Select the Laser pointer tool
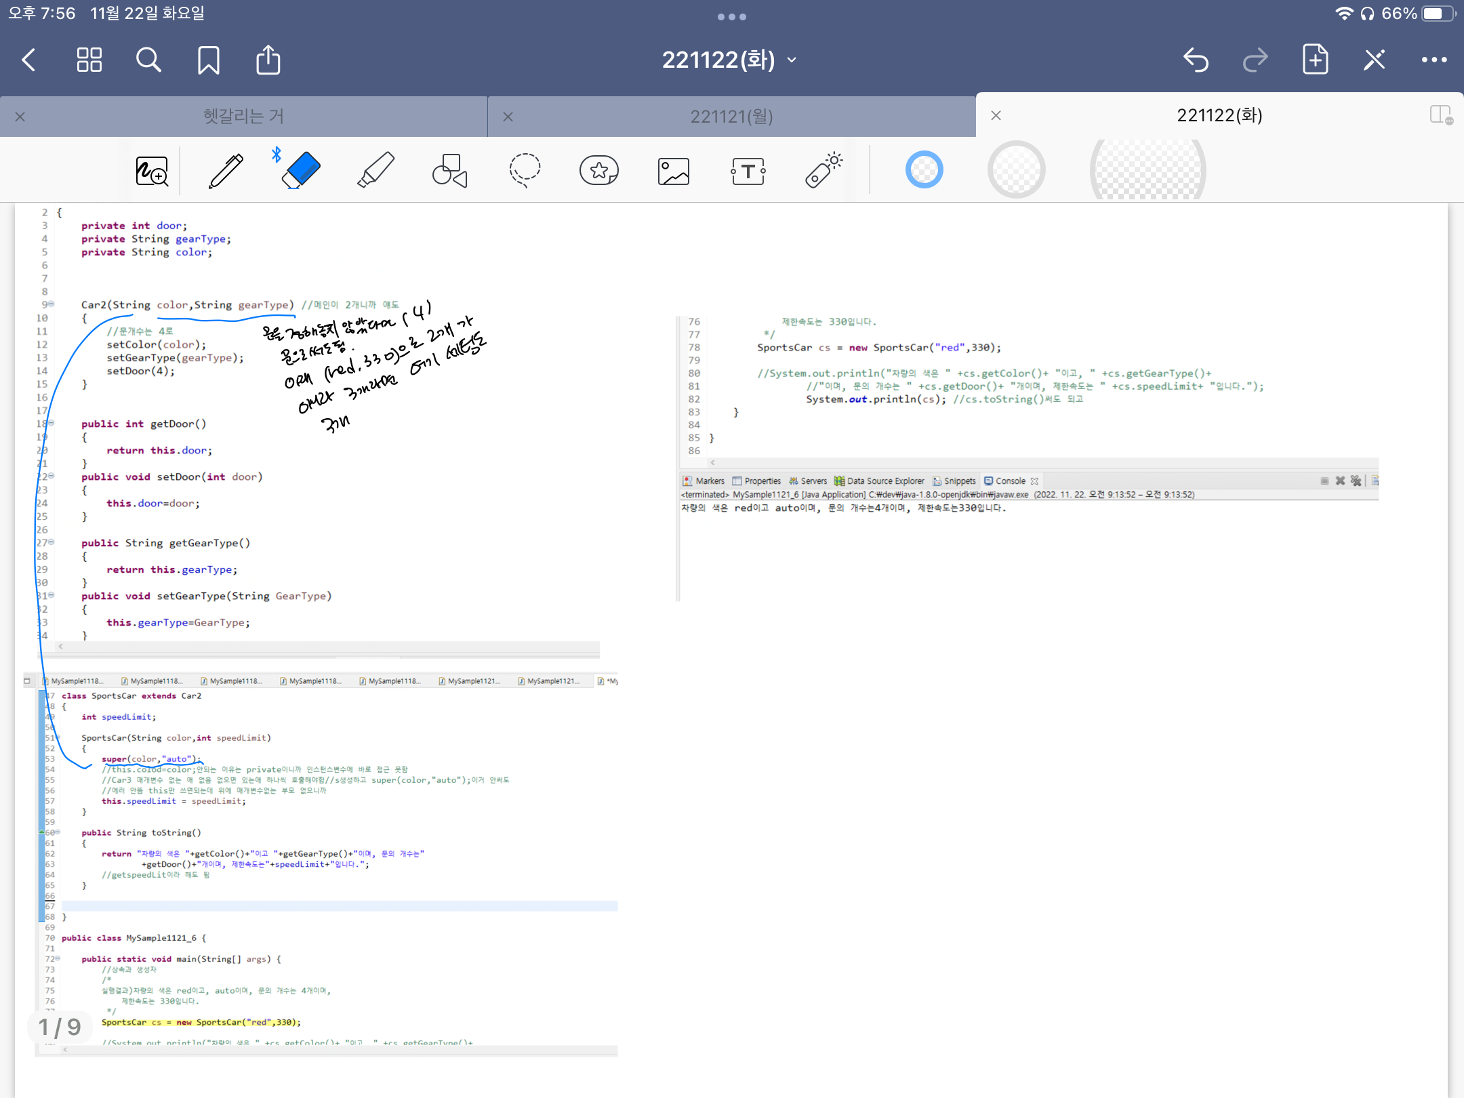 pyautogui.click(x=823, y=169)
